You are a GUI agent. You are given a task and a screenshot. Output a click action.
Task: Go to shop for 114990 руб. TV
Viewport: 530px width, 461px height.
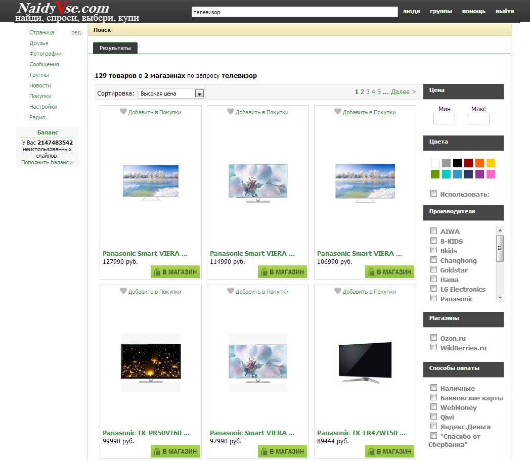point(282,272)
